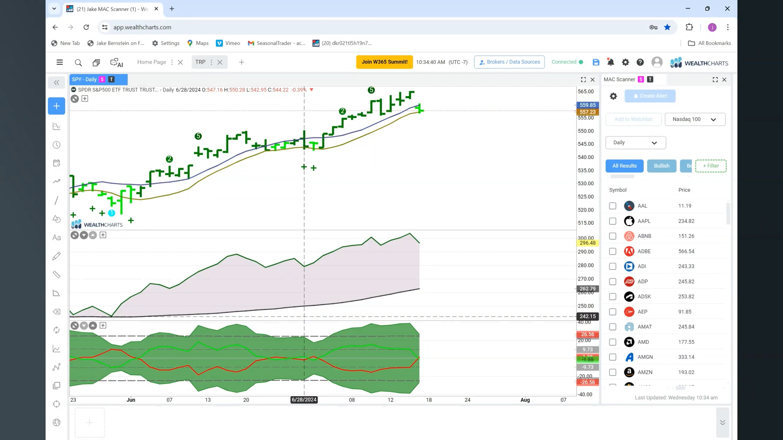Open the symbol search magnifier
This screenshot has width=783, height=440.
pos(78,62)
